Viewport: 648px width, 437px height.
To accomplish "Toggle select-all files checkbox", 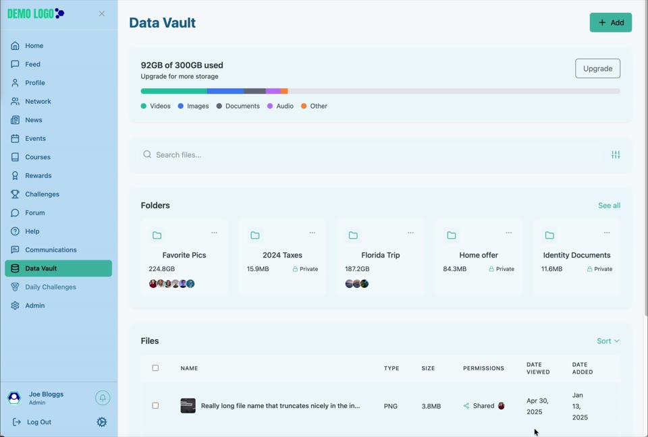I will (155, 368).
